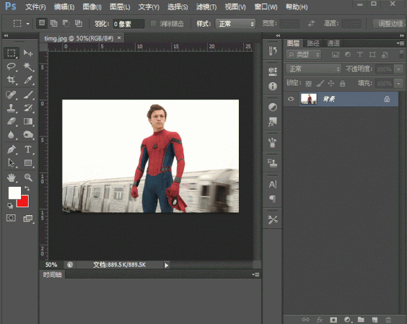This screenshot has height=324, width=407.
Task: Change screen mode button
Action: click(x=28, y=218)
